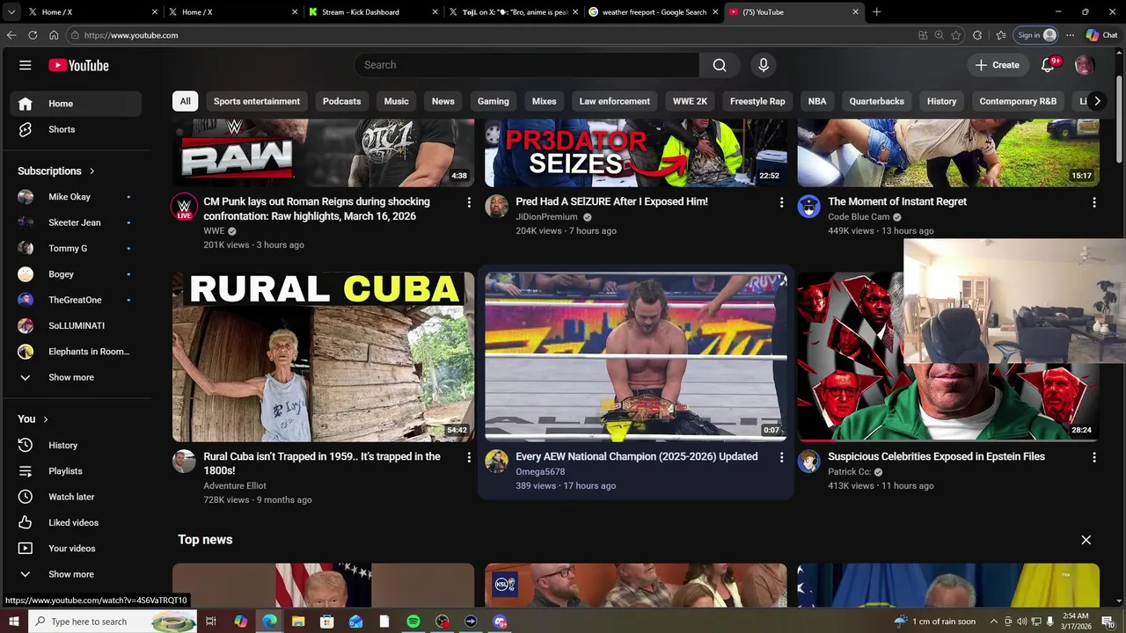The image size is (1126, 633).
Task: Open the JiDionPremium channel avatar
Action: tap(496, 207)
